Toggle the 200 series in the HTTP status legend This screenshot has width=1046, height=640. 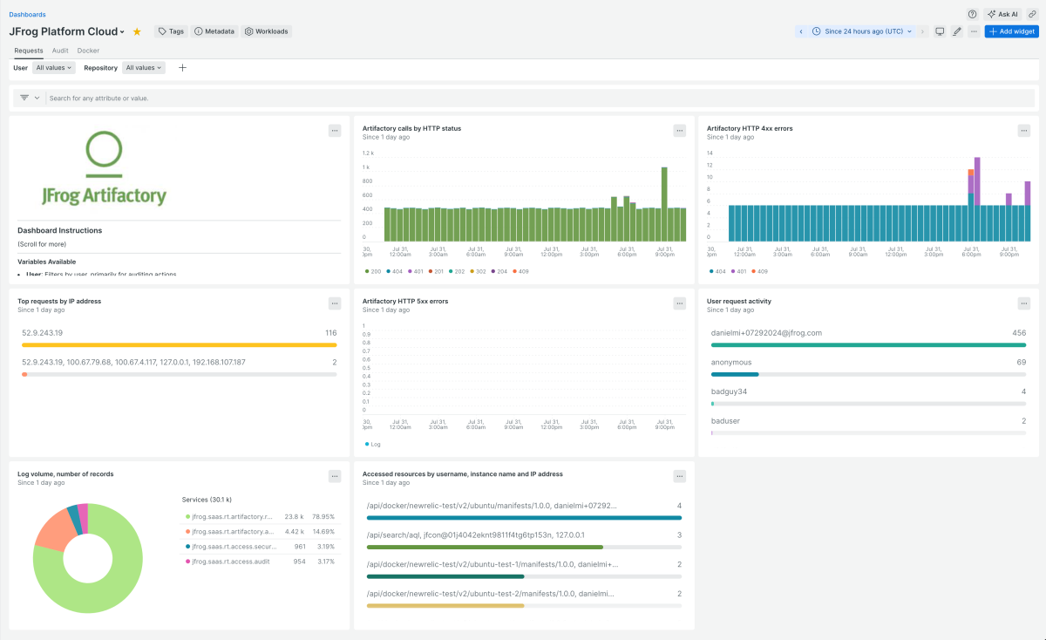click(x=372, y=271)
